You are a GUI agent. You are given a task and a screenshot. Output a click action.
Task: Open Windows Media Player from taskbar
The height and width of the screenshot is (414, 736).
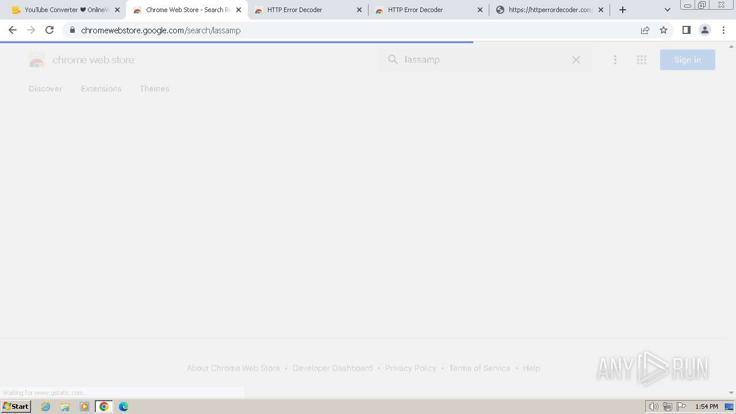coord(85,407)
